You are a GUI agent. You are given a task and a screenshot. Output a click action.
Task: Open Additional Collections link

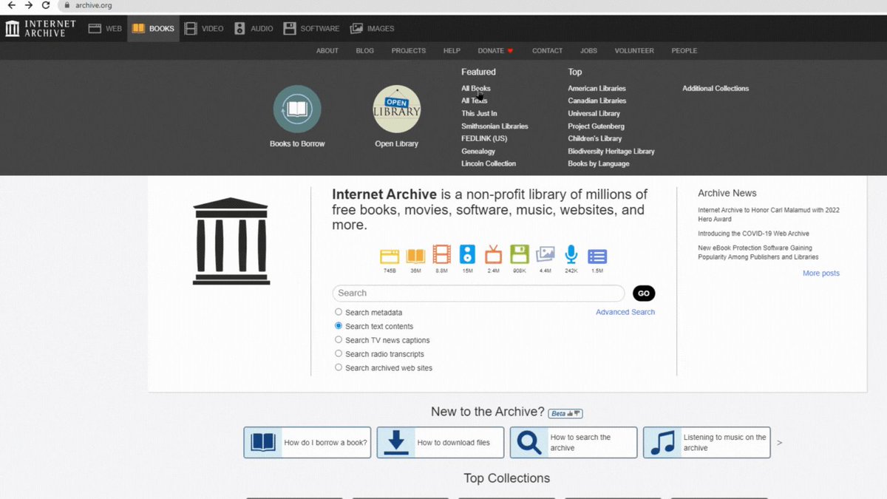(716, 89)
